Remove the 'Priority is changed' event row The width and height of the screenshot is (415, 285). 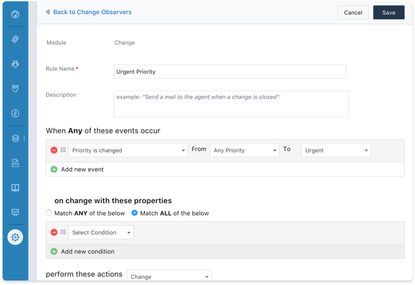54,150
